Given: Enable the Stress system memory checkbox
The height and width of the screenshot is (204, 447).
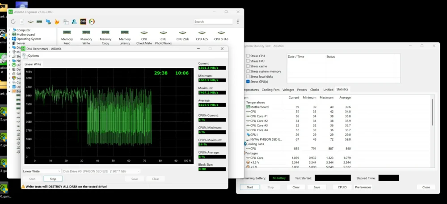Looking at the screenshot, I should tap(248, 71).
